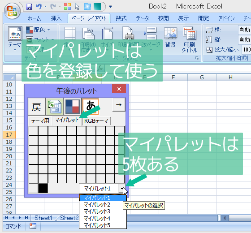The height and width of the screenshot is (233, 251).
Task: Click the Office button orb
Action: click(12, 11)
